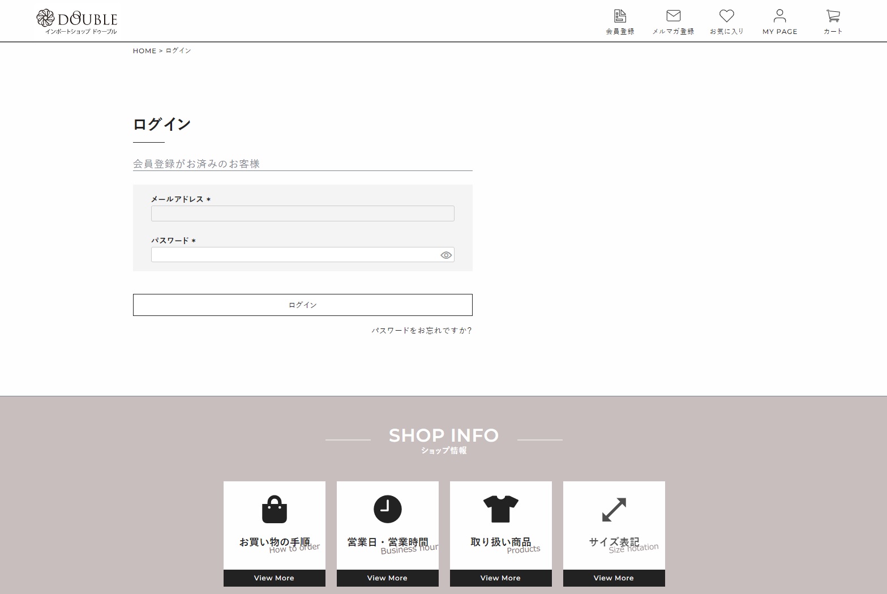The width and height of the screenshot is (887, 594).
Task: Click the shopping bag icon
Action: (275, 509)
